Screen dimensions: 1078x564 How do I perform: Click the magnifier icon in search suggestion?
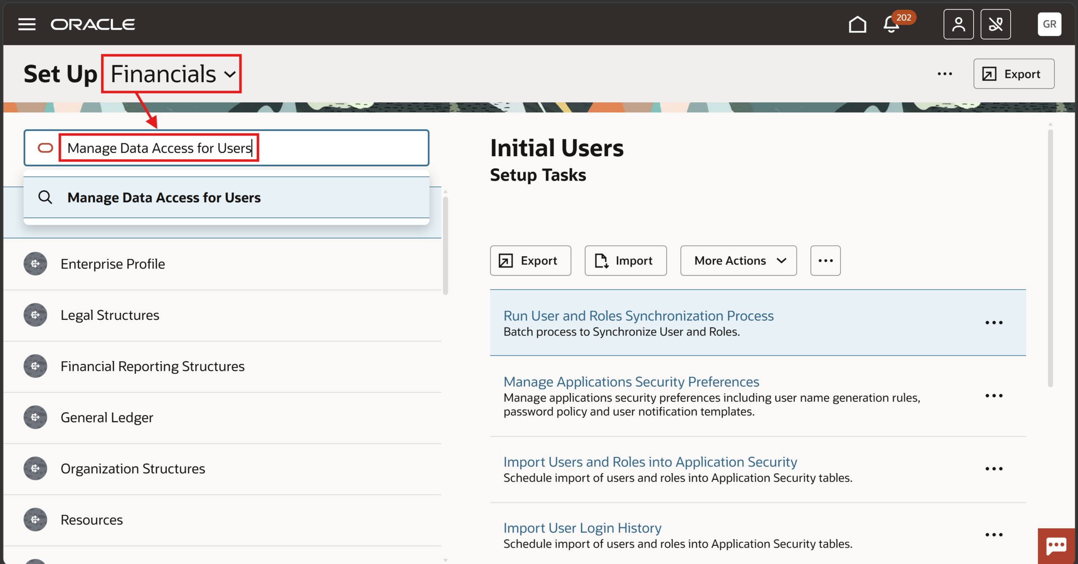tap(45, 197)
